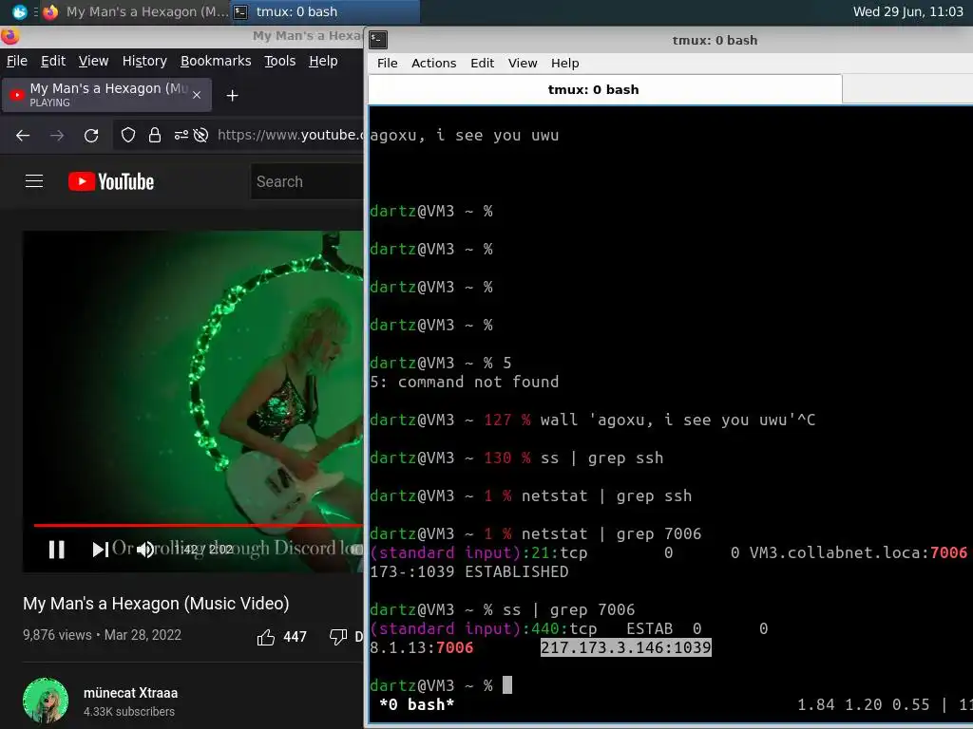Skip to the next video

pos(100,550)
